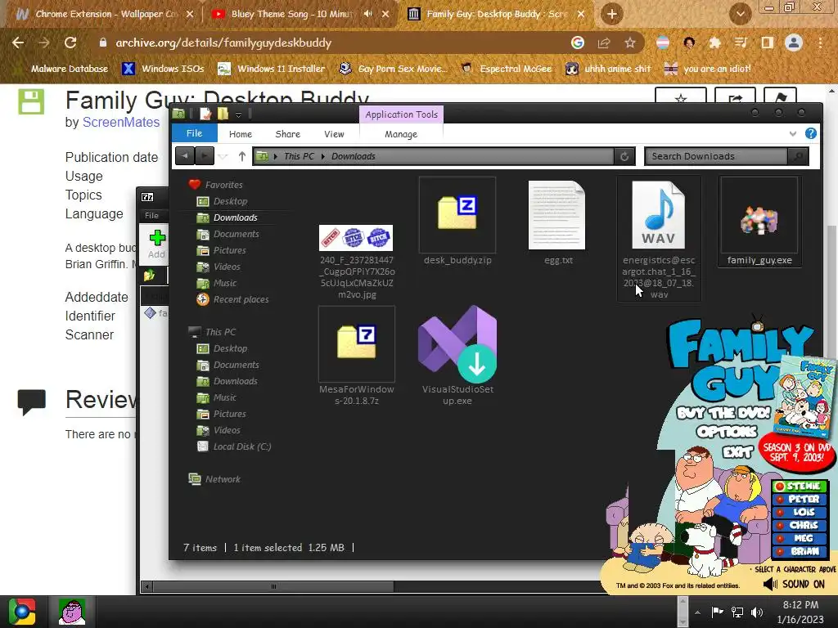Show hidden system tray icons arrow
Viewport: 838px width, 628px height.
(697, 612)
